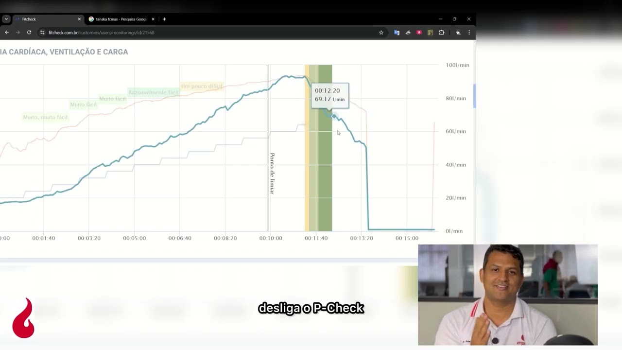Click the red extension icon
Viewport: 622px width, 350px height.
pyautogui.click(x=419, y=33)
